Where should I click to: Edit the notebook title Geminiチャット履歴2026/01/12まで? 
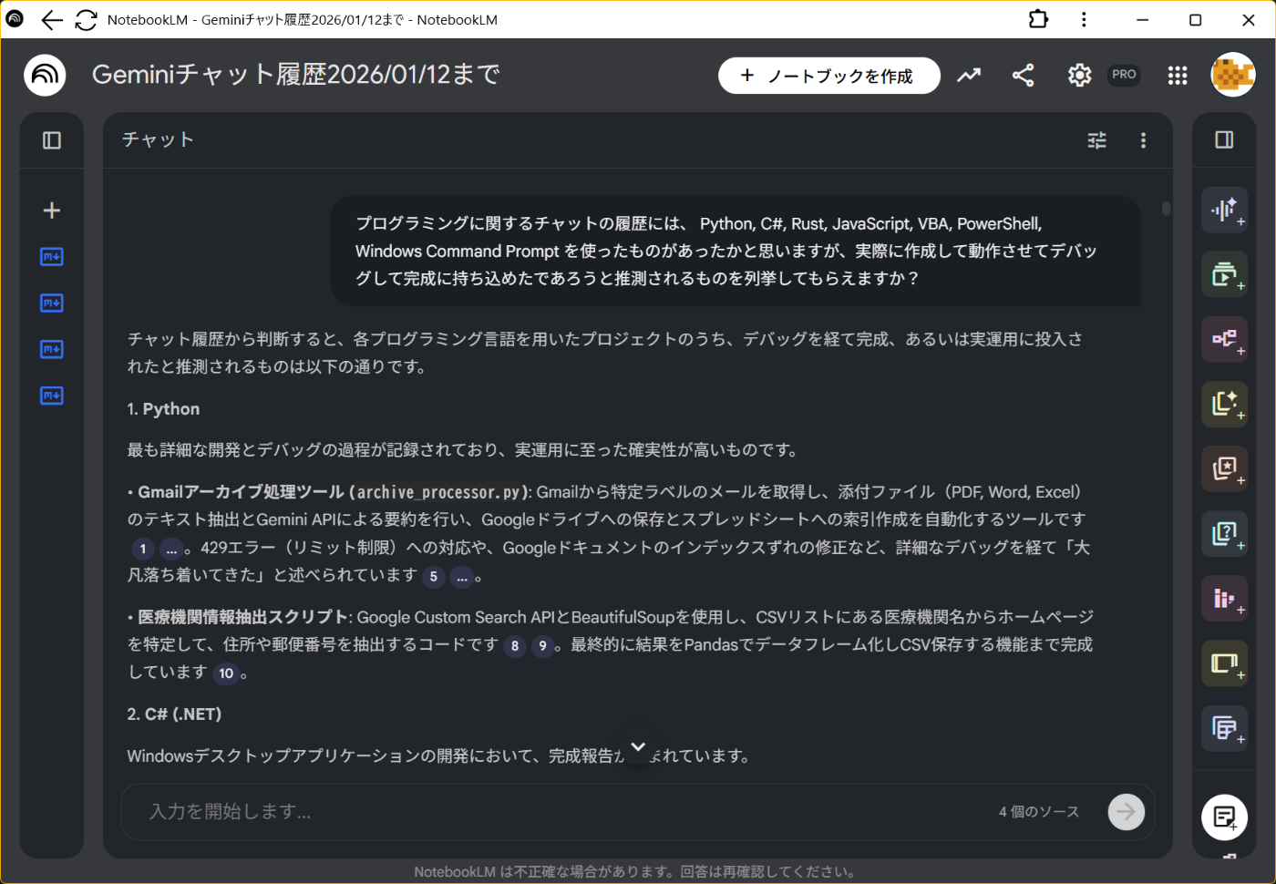pos(296,75)
